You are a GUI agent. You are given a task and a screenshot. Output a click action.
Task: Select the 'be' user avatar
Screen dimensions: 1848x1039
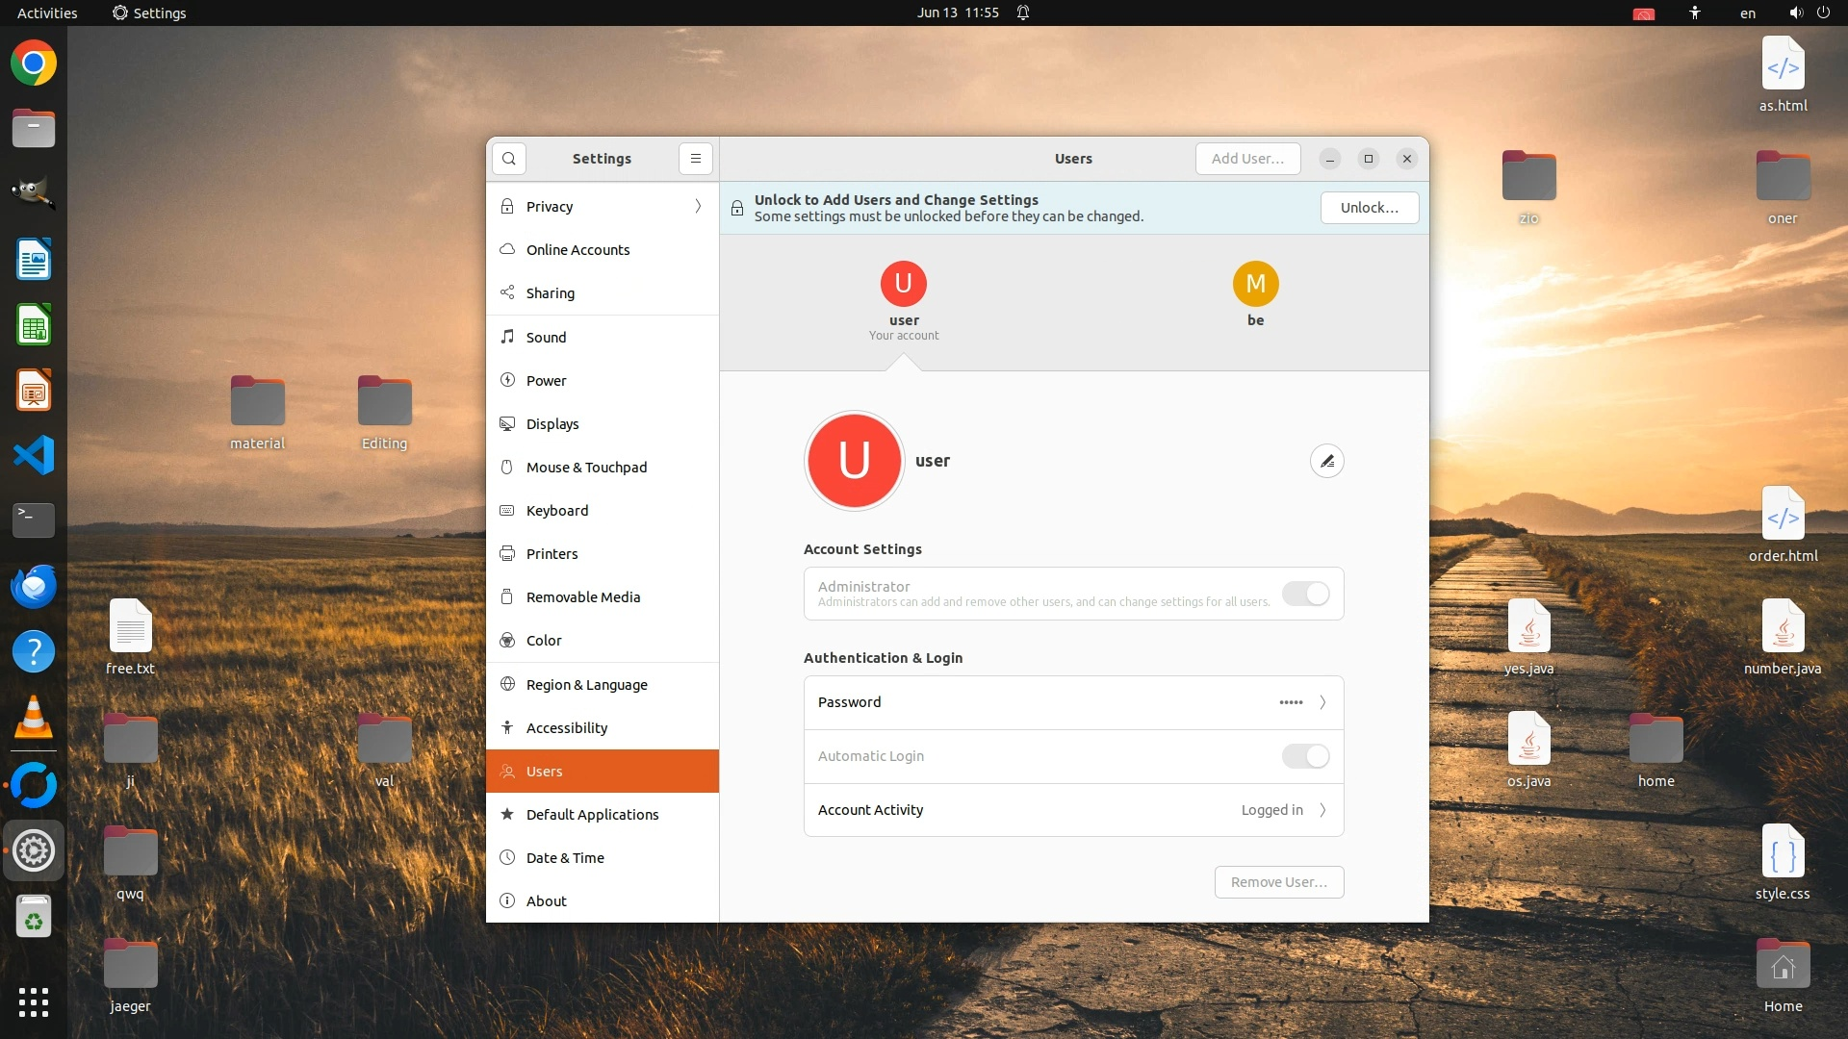pyautogui.click(x=1255, y=285)
